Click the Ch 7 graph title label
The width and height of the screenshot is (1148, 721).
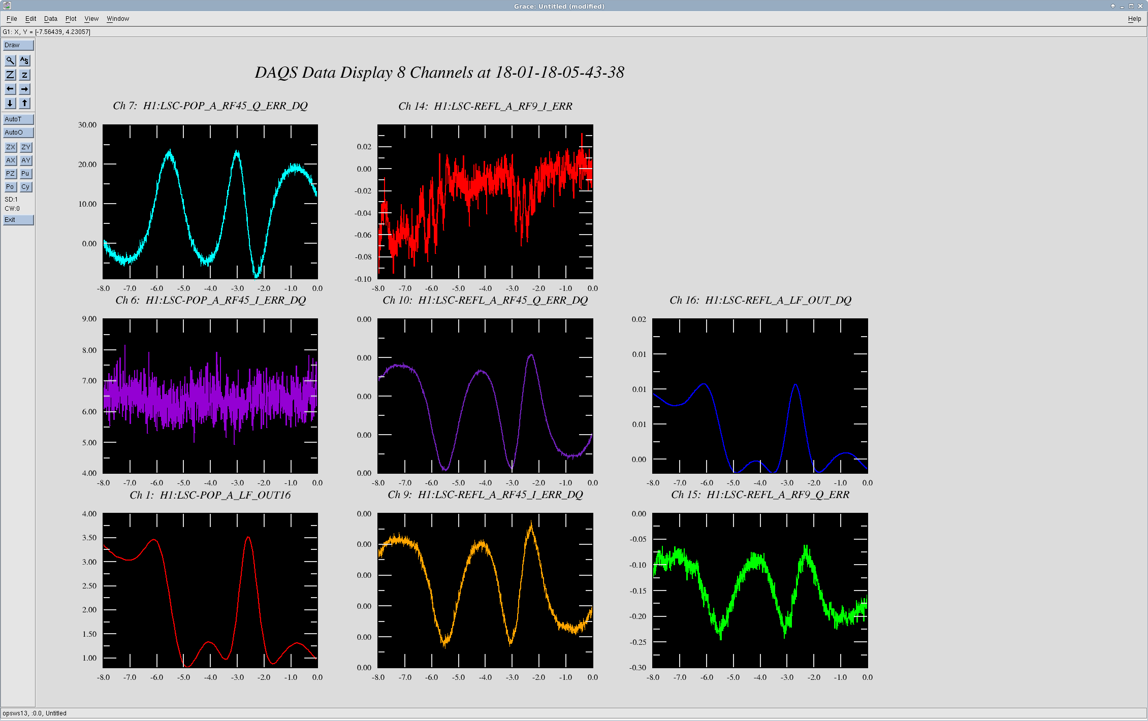pos(210,106)
